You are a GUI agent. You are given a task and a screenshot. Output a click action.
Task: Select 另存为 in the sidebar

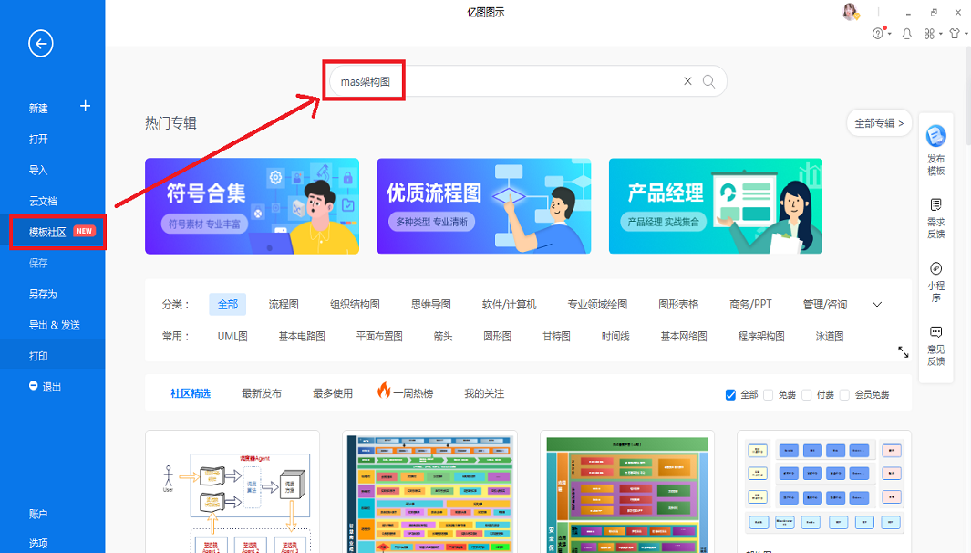[x=44, y=294]
